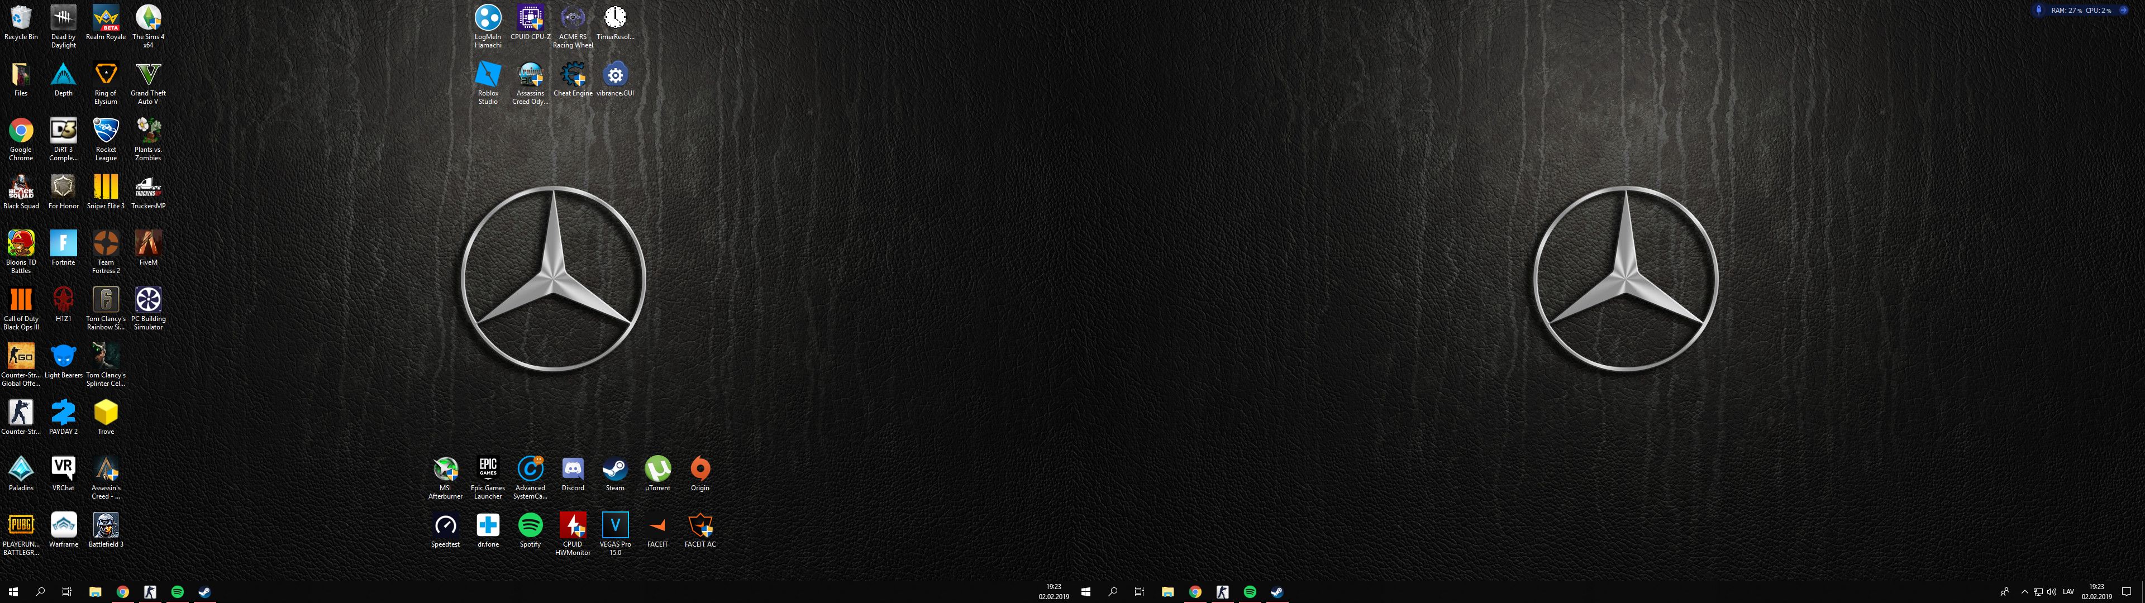Open the Recycle Bin desktop icon

click(21, 23)
